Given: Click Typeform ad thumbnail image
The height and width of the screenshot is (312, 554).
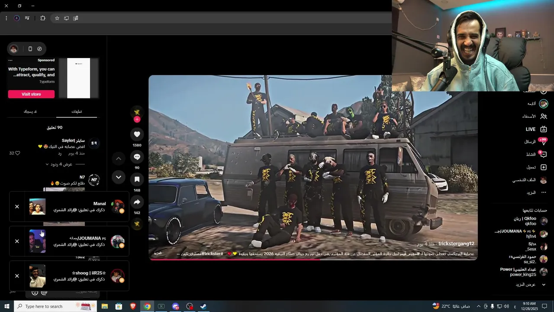Looking at the screenshot, I should (79, 78).
